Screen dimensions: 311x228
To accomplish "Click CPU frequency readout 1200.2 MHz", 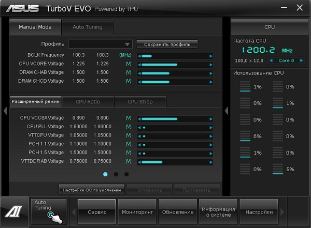I will (x=267, y=50).
